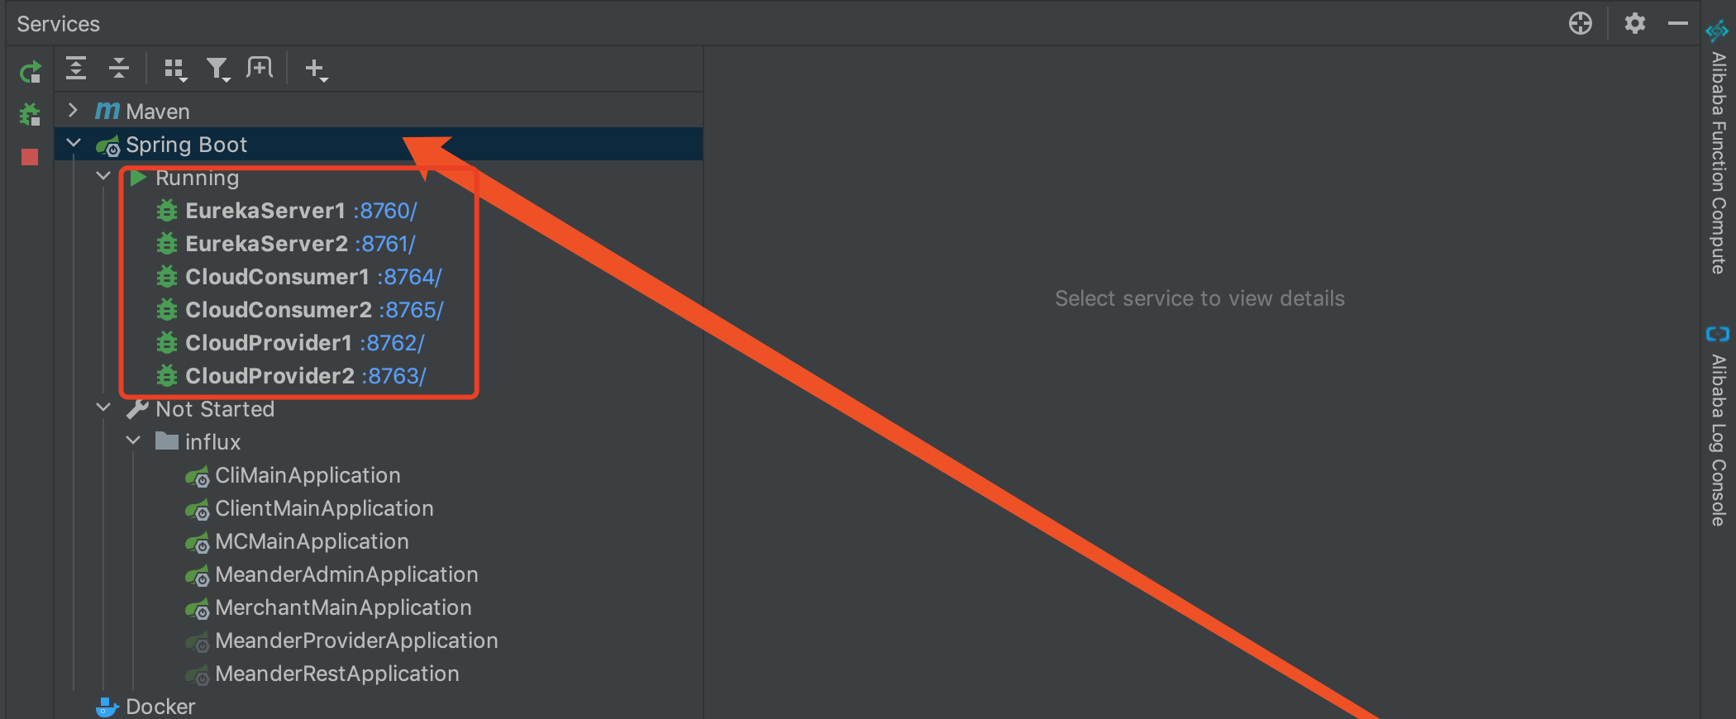Click Open in New Tab icon
The height and width of the screenshot is (719, 1736).
[260, 69]
